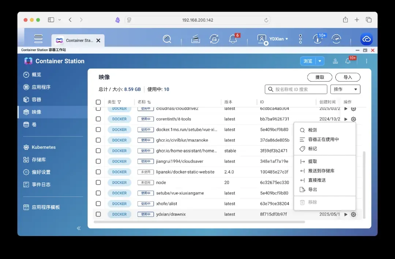395x259 pixels.
Task: Toggle the select-all checkbox in table header
Action: (x=98, y=102)
